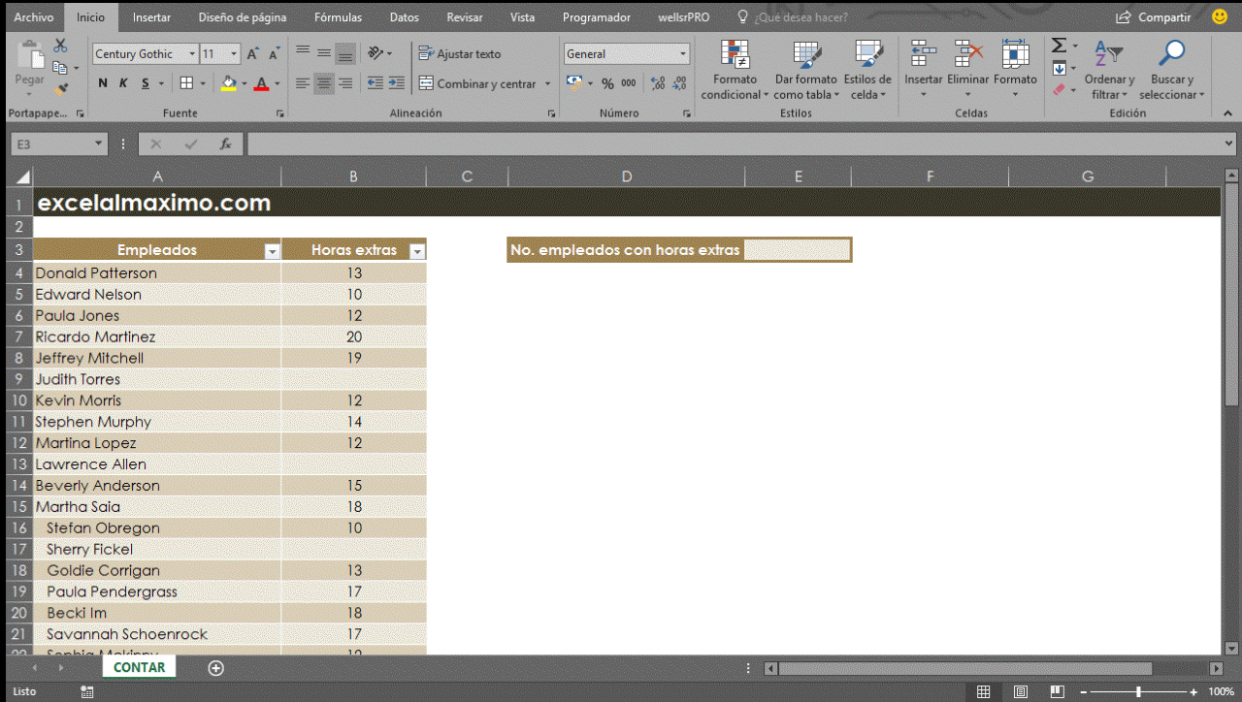Open Buscar y seleccionar
This screenshot has width=1242, height=702.
(x=1171, y=70)
